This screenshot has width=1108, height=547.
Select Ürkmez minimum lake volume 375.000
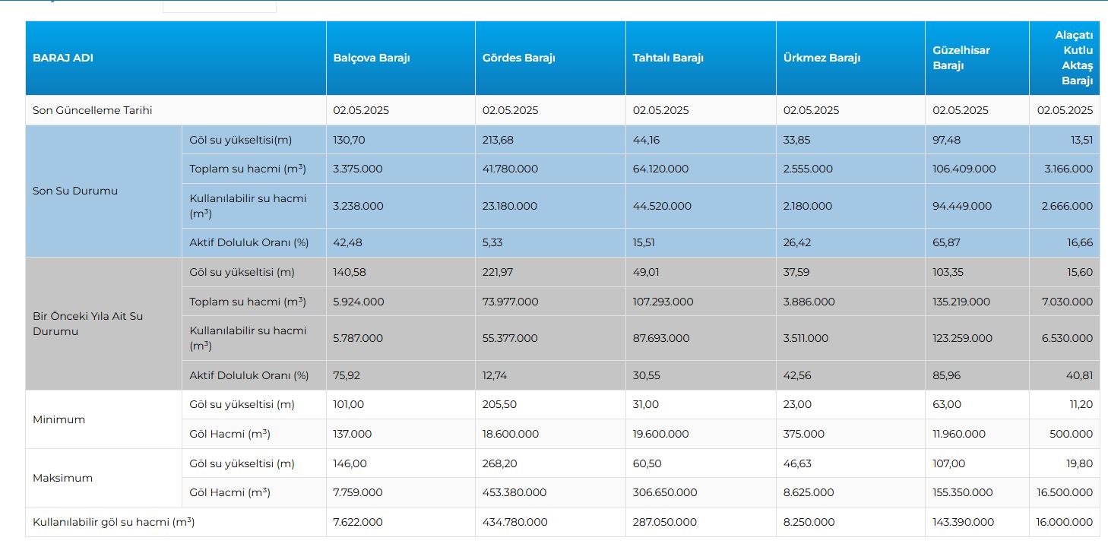804,434
